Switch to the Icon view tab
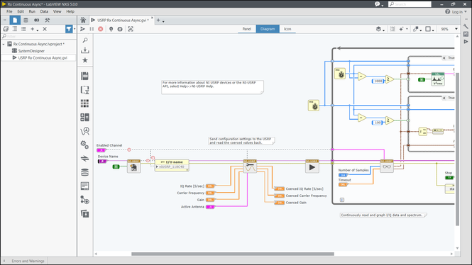The height and width of the screenshot is (265, 472). pyautogui.click(x=287, y=29)
